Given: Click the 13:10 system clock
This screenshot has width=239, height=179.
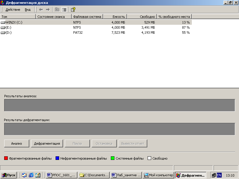Looking at the screenshot, I should pos(230,175).
